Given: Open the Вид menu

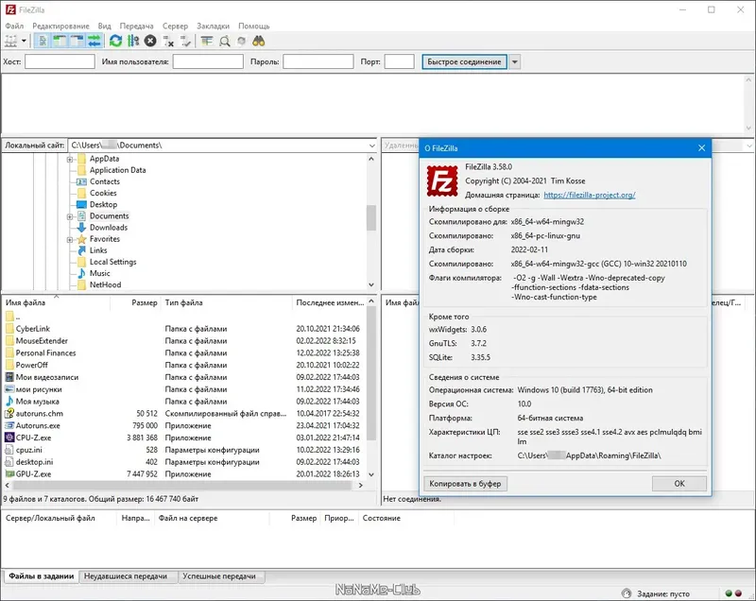Looking at the screenshot, I should (104, 26).
